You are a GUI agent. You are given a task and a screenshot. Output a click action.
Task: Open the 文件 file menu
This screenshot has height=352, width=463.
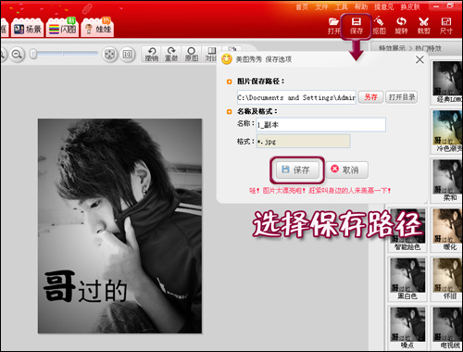(x=321, y=6)
